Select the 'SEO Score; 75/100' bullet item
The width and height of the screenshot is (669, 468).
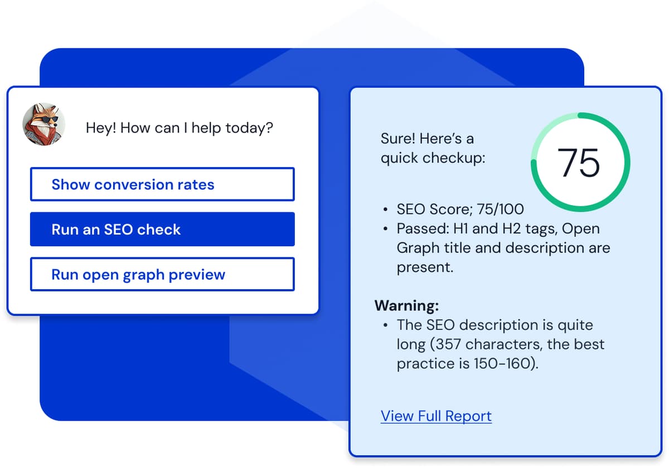[460, 209]
